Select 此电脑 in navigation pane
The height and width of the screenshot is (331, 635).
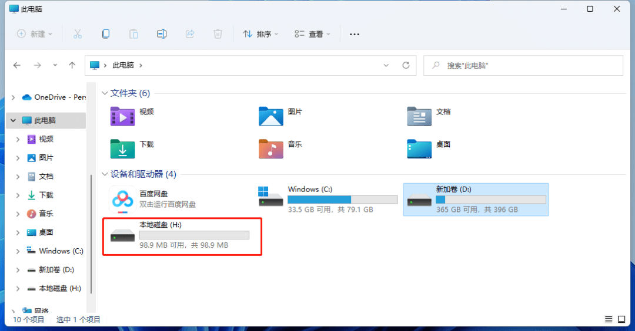(x=46, y=120)
